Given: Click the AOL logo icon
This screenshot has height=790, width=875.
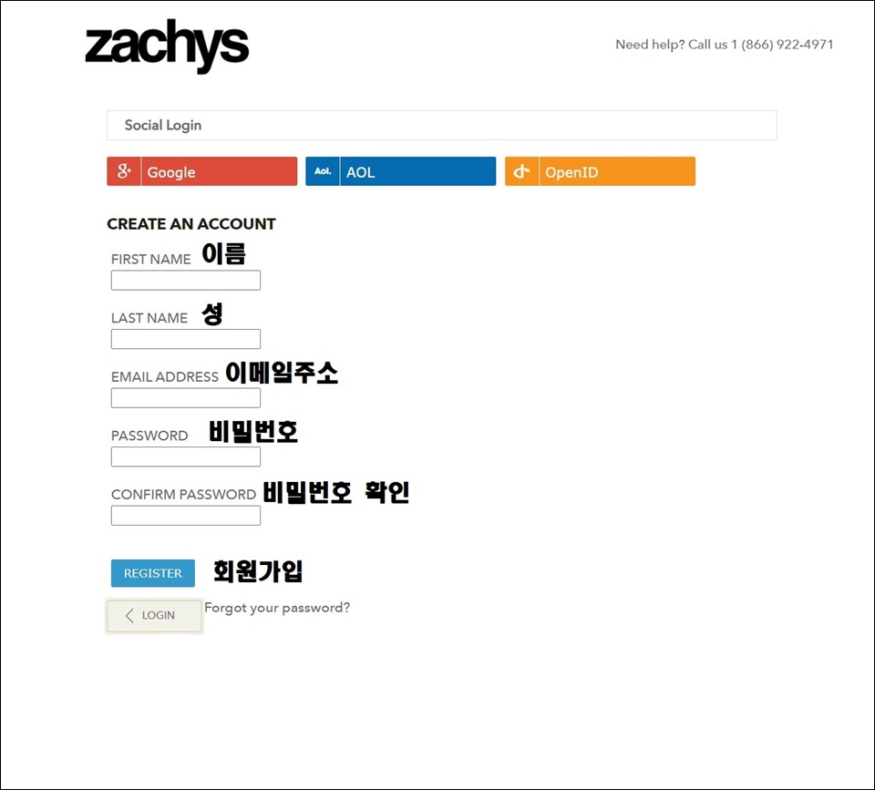Looking at the screenshot, I should [323, 171].
